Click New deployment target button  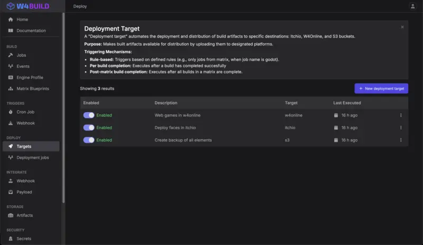[x=381, y=88]
